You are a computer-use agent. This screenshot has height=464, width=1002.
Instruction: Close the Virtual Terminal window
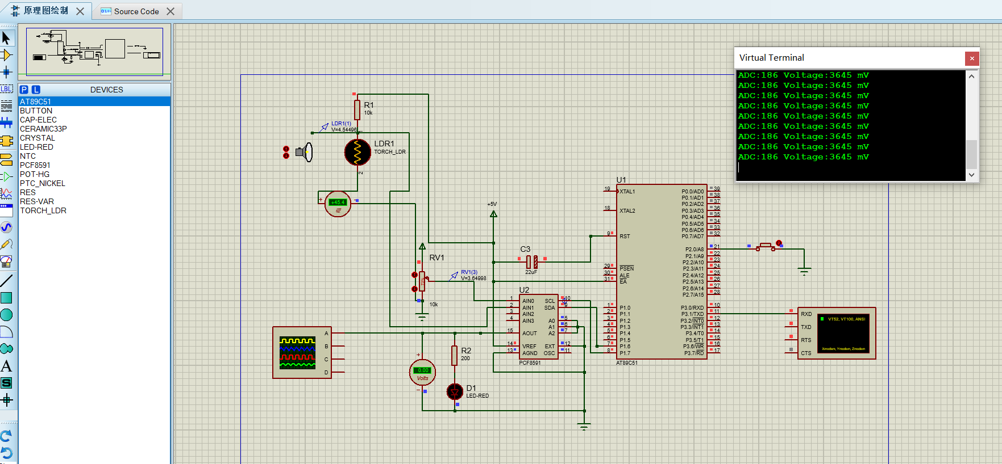coord(971,58)
